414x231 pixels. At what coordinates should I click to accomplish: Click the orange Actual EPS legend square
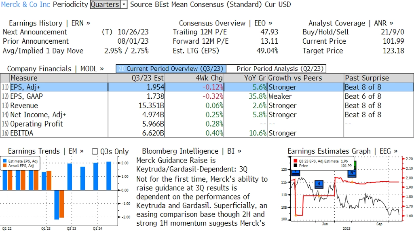[5, 165]
